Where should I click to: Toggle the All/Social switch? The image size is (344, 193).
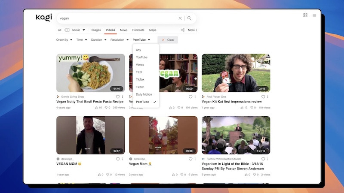(x=67, y=30)
